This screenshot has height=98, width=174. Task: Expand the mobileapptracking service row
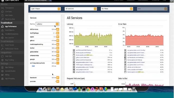(x=58, y=44)
